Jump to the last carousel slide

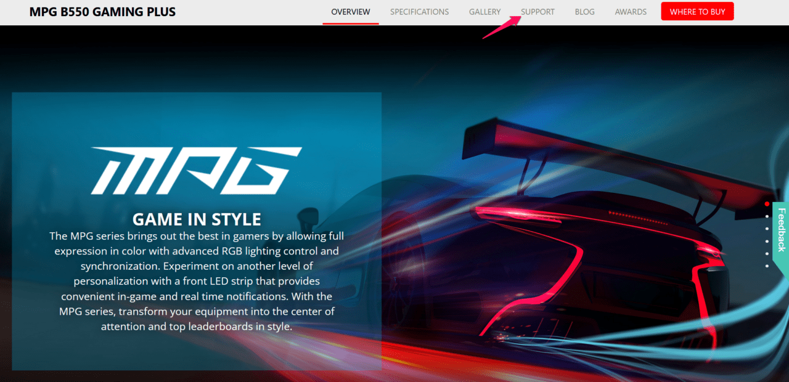point(767,266)
